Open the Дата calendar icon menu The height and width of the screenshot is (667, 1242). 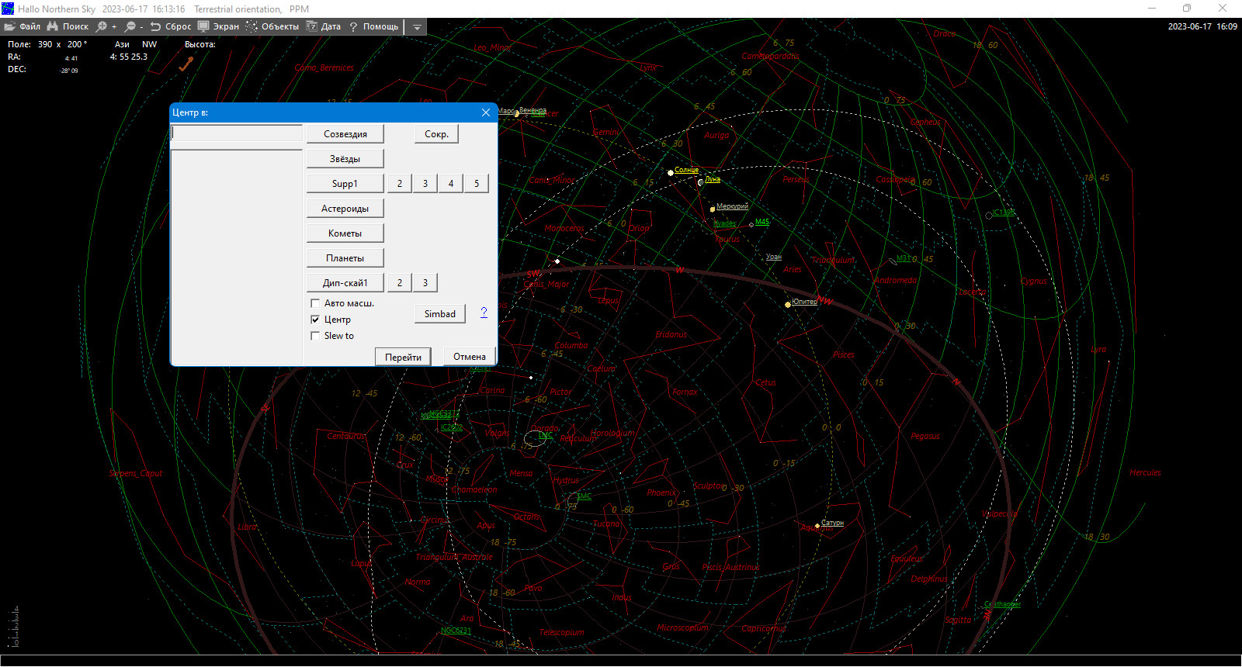(x=312, y=26)
